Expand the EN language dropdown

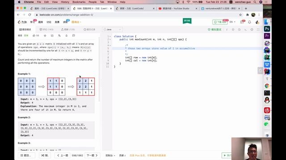pos(232,22)
